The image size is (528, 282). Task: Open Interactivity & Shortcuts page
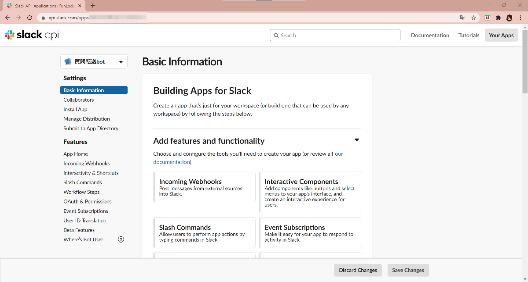(91, 173)
